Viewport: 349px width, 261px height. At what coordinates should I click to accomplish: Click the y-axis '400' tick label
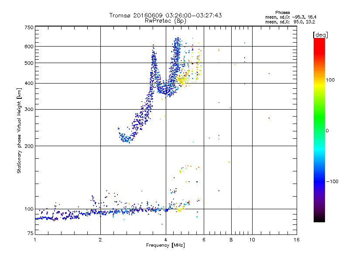[x=29, y=84]
